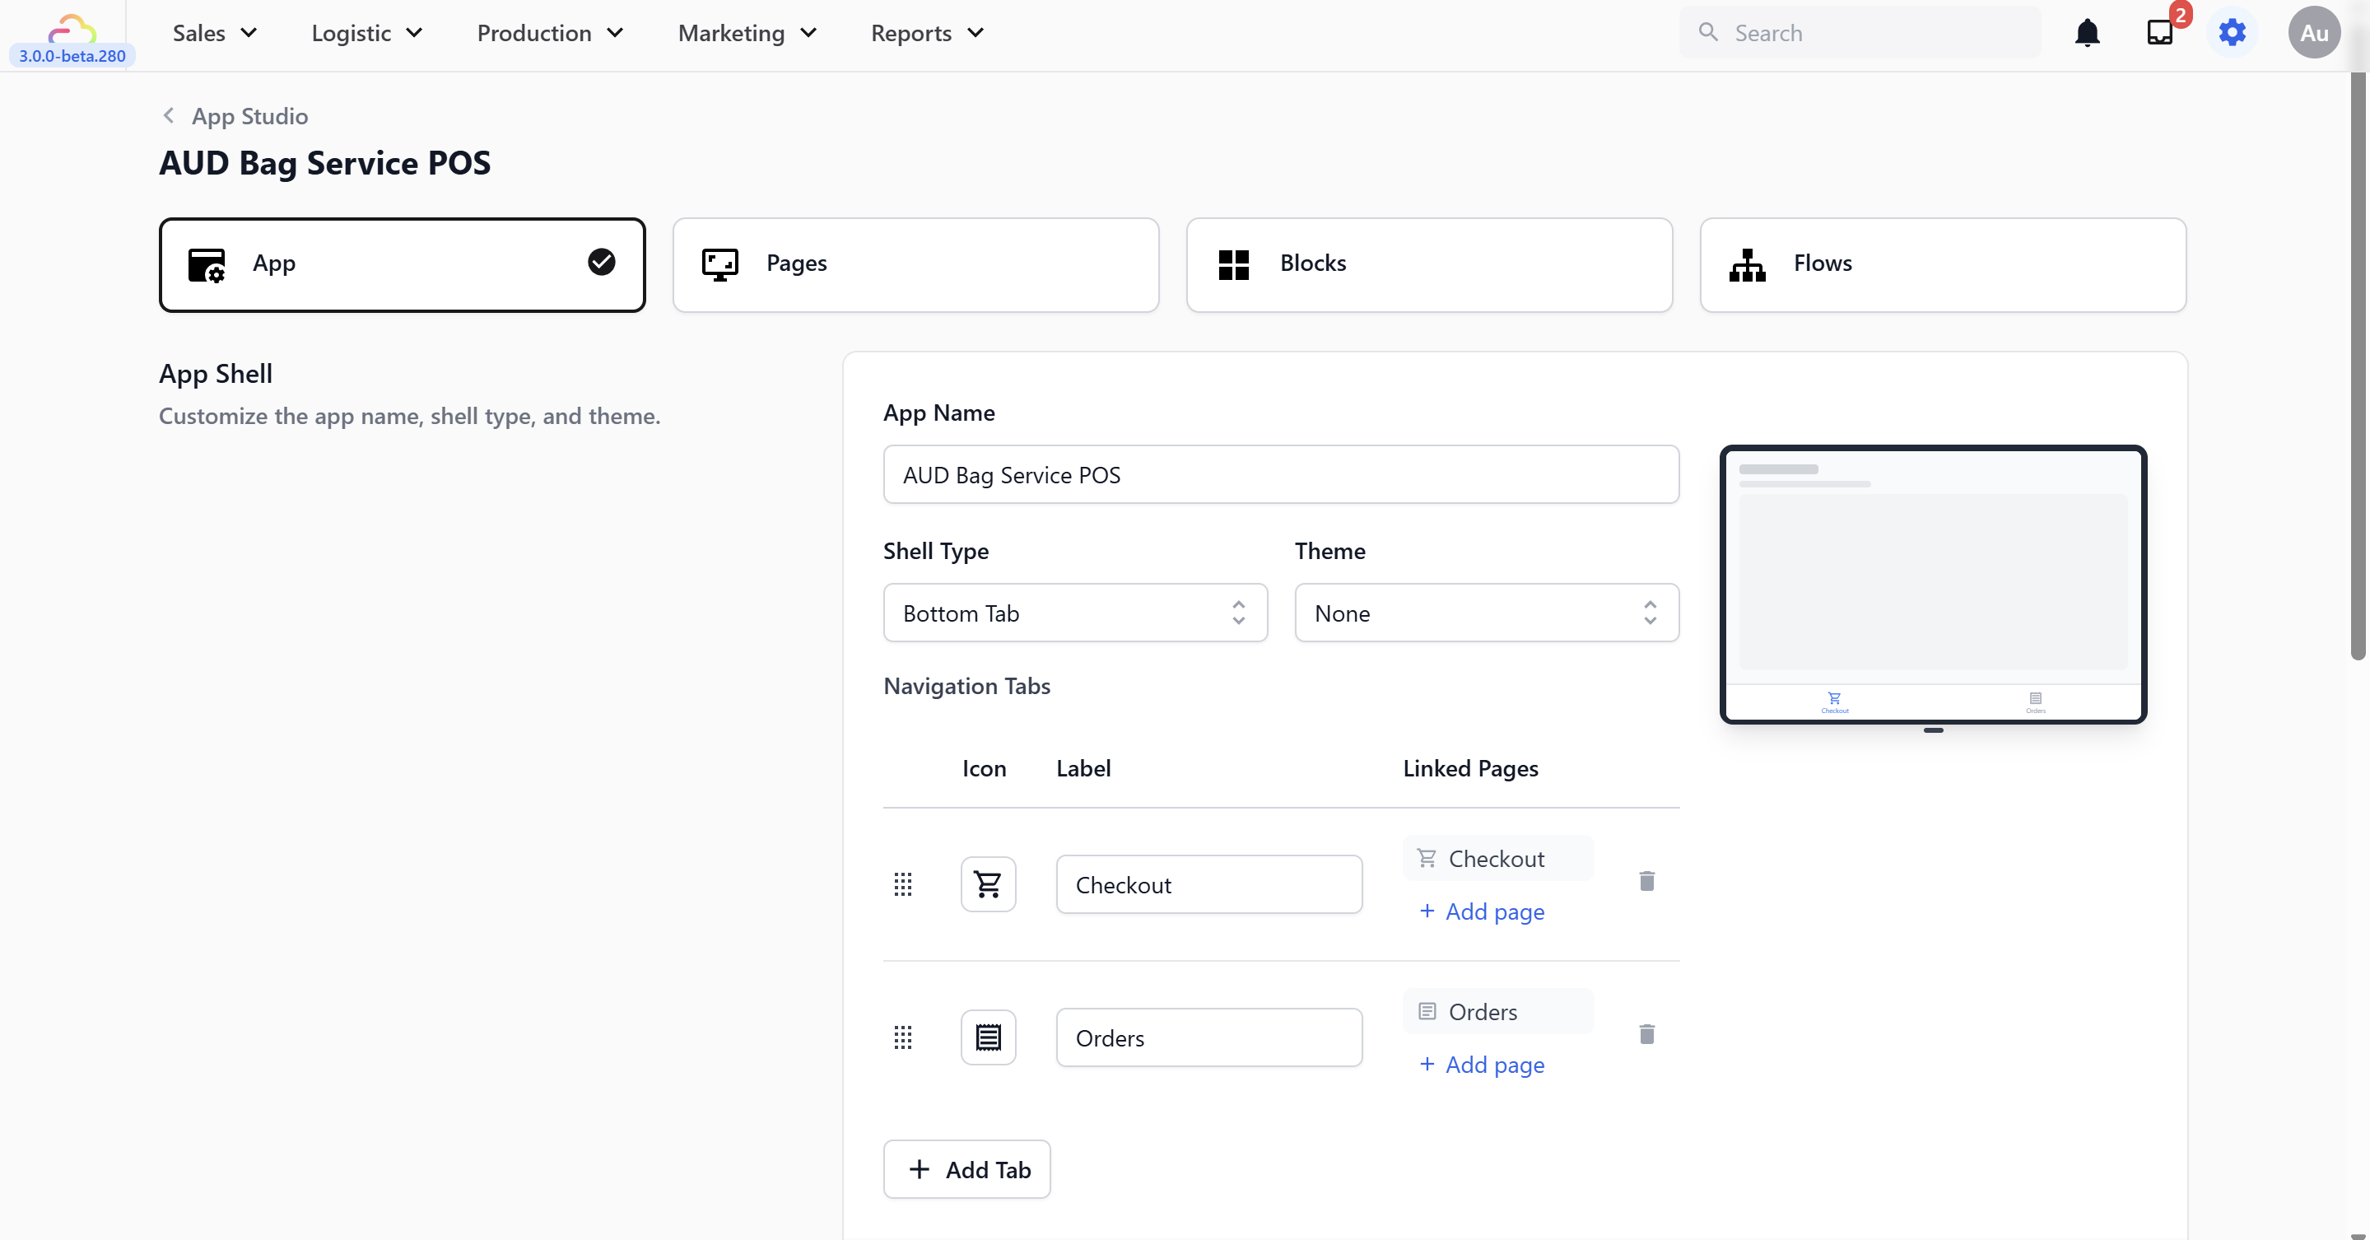The image size is (2370, 1240).
Task: Select the App section card
Action: [402, 264]
